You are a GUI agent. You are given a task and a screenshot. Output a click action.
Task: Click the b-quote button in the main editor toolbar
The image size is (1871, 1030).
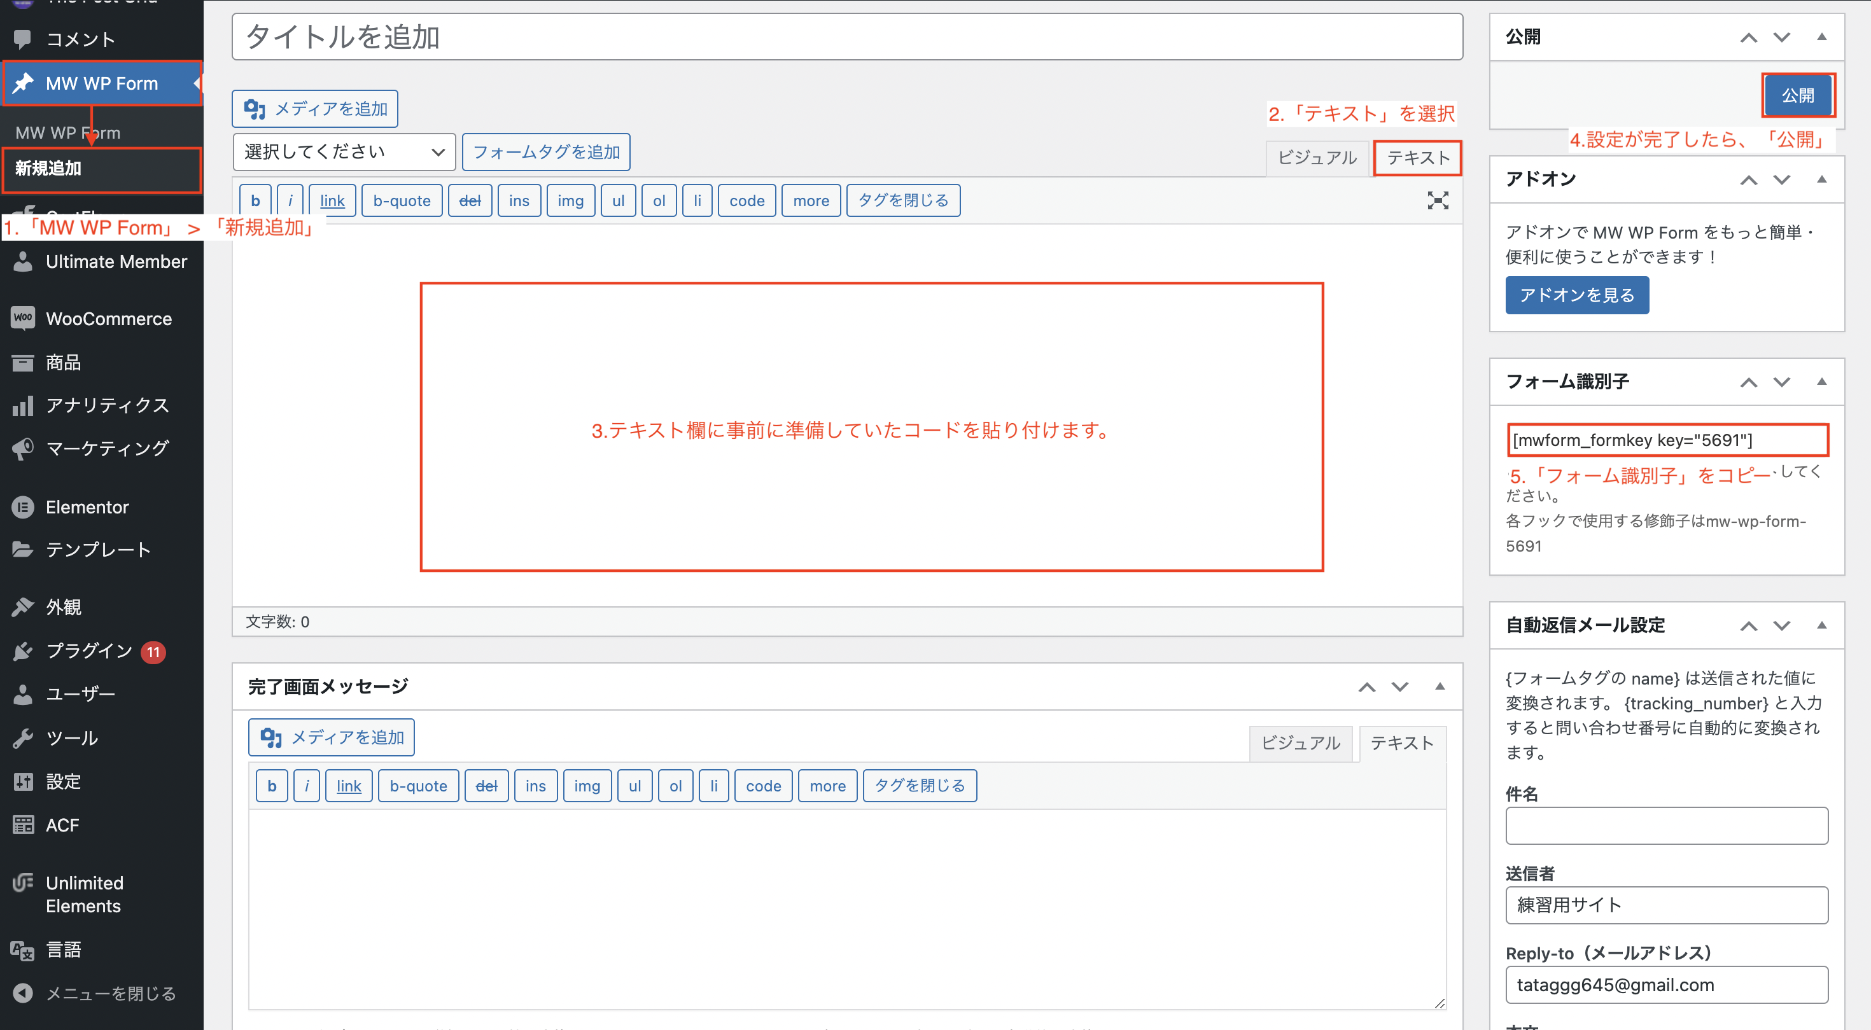[401, 200]
